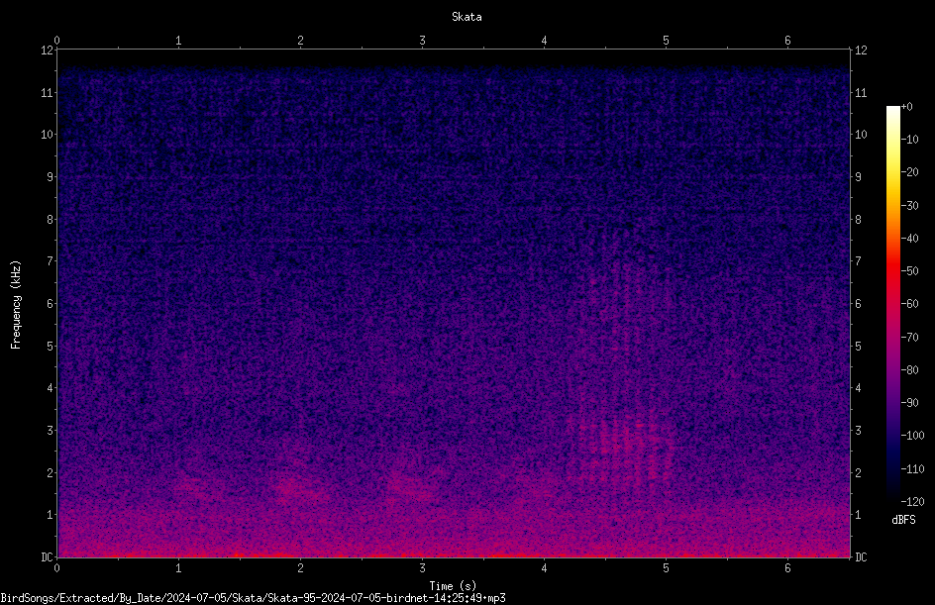The width and height of the screenshot is (935, 605).
Task: Click the "0" tick on the top time axis
Action: pos(56,41)
